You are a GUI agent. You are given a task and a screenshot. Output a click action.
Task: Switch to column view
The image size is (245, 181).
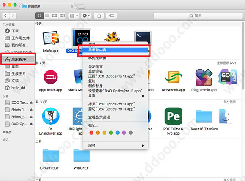pos(54,16)
